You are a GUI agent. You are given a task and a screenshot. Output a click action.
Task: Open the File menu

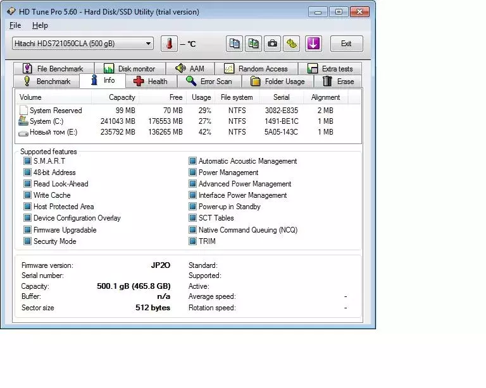pyautogui.click(x=15, y=25)
